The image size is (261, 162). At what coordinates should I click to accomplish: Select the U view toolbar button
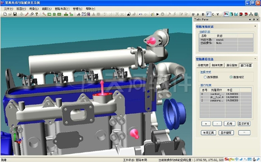[193, 14]
